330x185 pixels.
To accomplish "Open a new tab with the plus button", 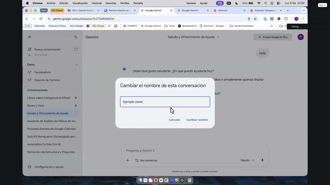I will pyautogui.click(x=288, y=11).
